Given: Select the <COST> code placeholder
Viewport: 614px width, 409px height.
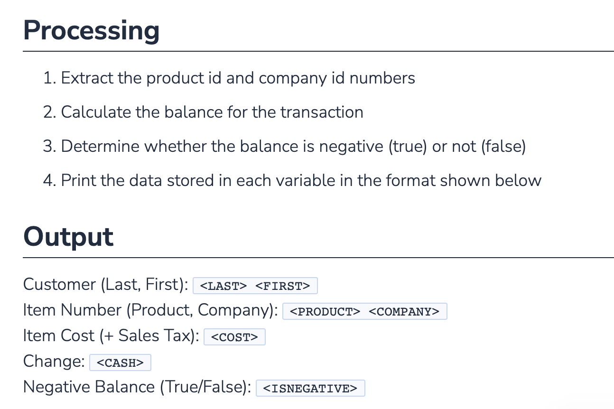Looking at the screenshot, I should coord(234,337).
